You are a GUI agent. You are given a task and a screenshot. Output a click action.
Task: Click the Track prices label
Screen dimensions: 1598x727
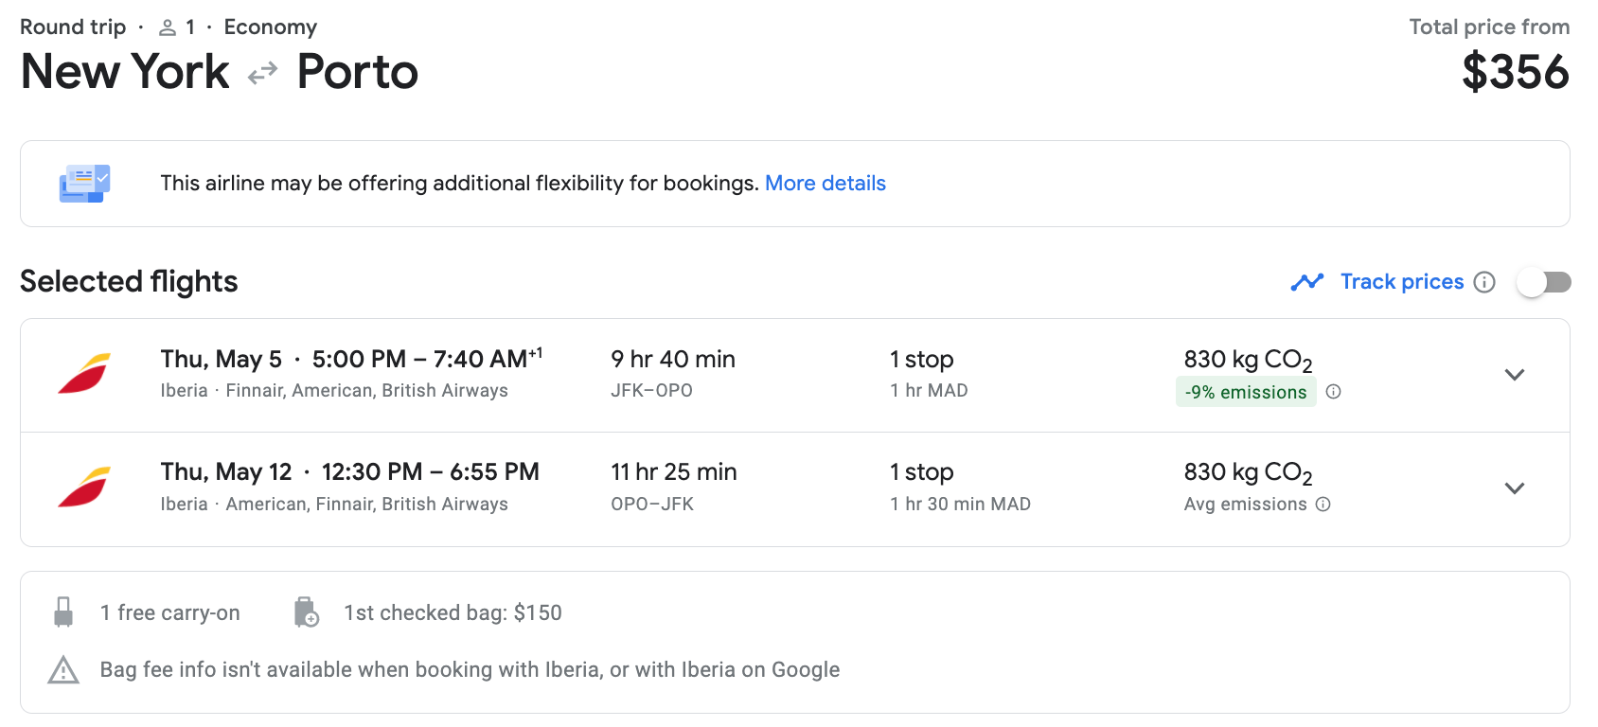[x=1401, y=282]
